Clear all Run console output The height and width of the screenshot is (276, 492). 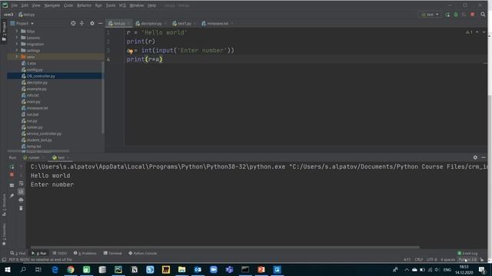click(x=21, y=208)
